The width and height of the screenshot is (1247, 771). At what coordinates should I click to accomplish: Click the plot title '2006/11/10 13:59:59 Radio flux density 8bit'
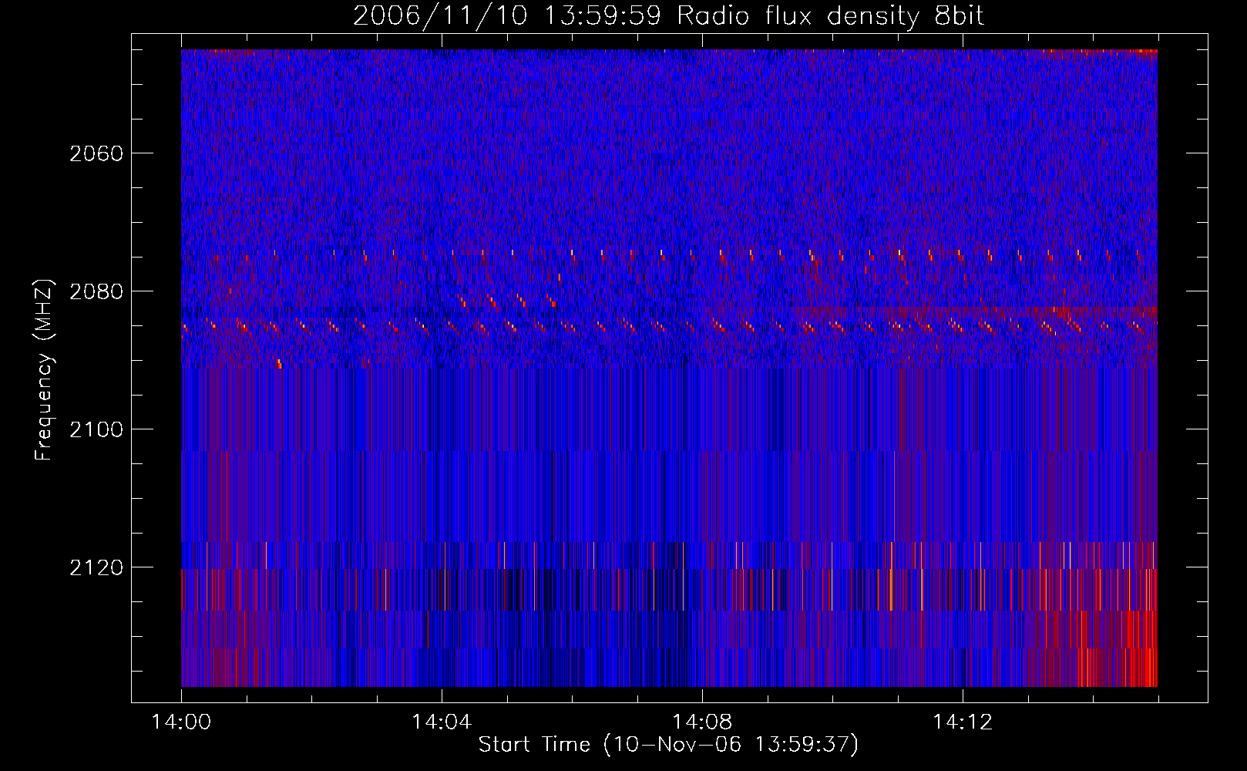[x=668, y=16]
